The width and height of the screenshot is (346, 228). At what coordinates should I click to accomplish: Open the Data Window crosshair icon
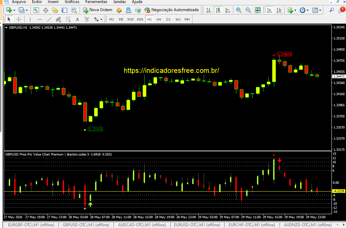(x=46, y=10)
